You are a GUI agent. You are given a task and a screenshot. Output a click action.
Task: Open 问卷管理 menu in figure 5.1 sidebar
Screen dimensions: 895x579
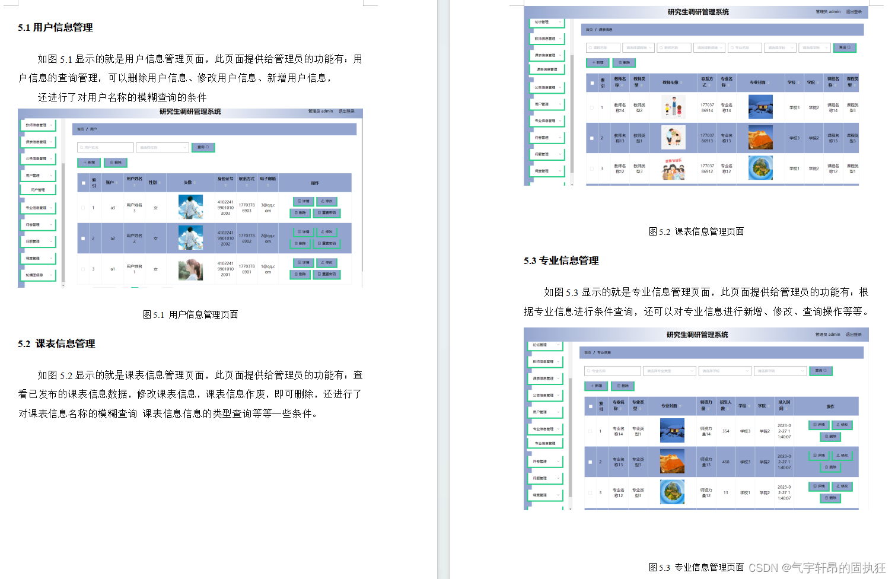click(x=39, y=225)
